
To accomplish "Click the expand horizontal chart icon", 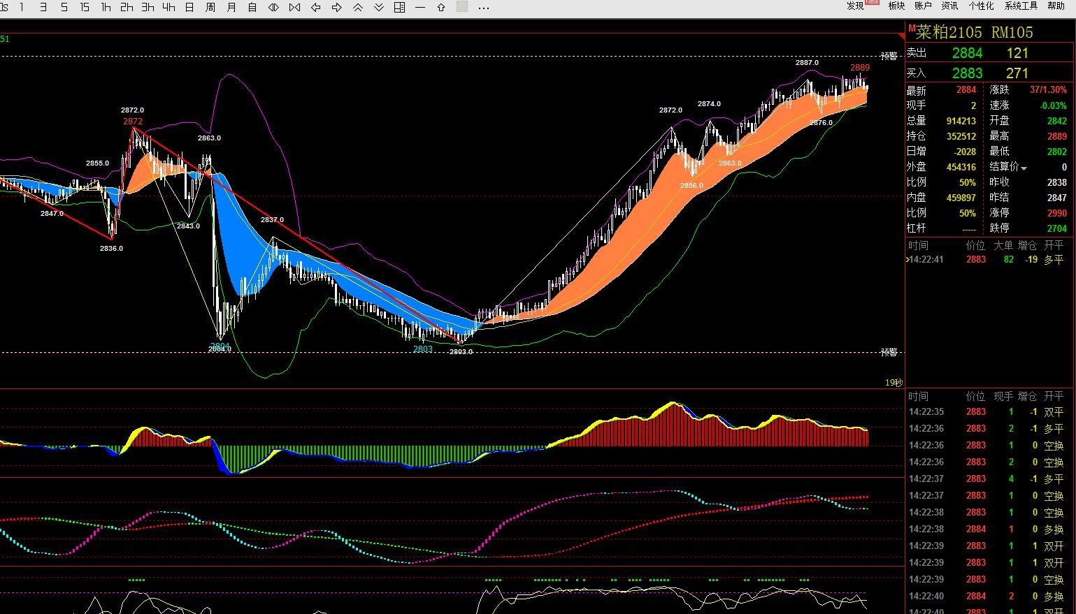I will pos(273,7).
